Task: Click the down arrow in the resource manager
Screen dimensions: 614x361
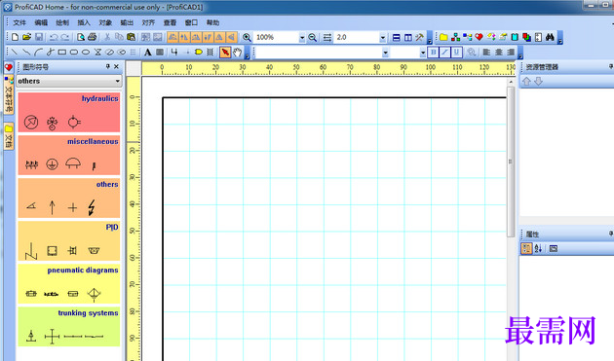Action: click(x=538, y=82)
